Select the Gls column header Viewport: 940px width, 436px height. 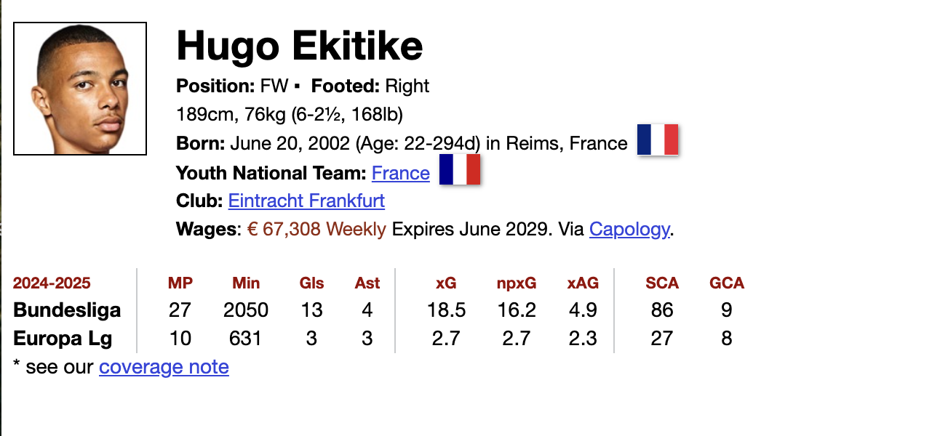(x=312, y=283)
